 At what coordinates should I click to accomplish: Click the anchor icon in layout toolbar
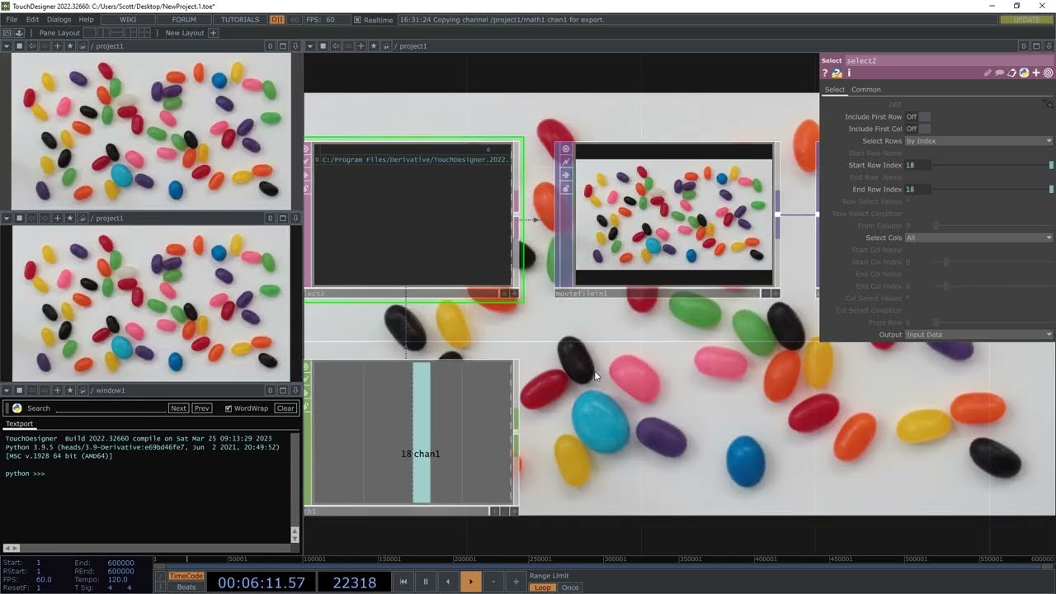point(19,33)
